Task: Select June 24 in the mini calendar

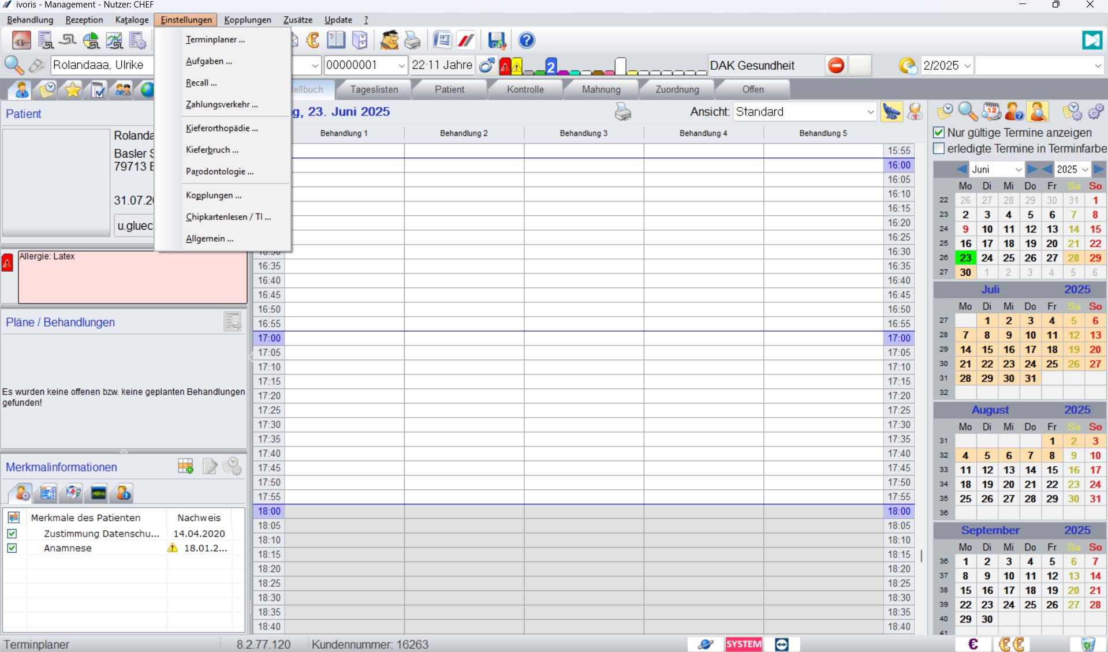Action: (x=987, y=258)
